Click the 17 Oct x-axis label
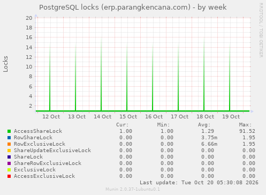Screen dimensions: 266x195 pyautogui.click(x=180, y=117)
